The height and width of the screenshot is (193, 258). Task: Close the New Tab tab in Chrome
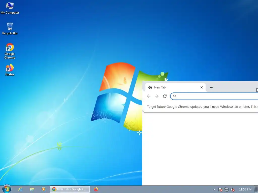(x=201, y=87)
